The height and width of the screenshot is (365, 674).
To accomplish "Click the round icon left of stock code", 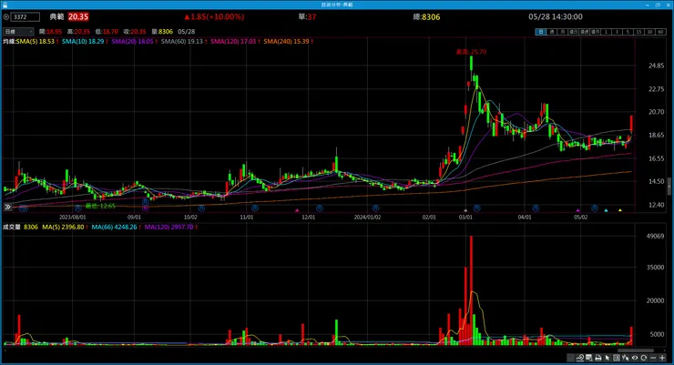I will pyautogui.click(x=6, y=17).
